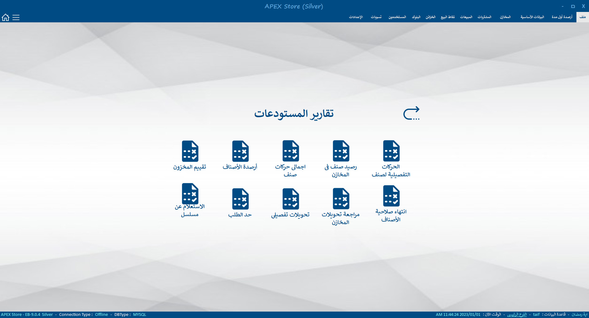This screenshot has height=318, width=589.
Task: Open the مراجعة تحويلات المخازن report
Action: (341, 199)
